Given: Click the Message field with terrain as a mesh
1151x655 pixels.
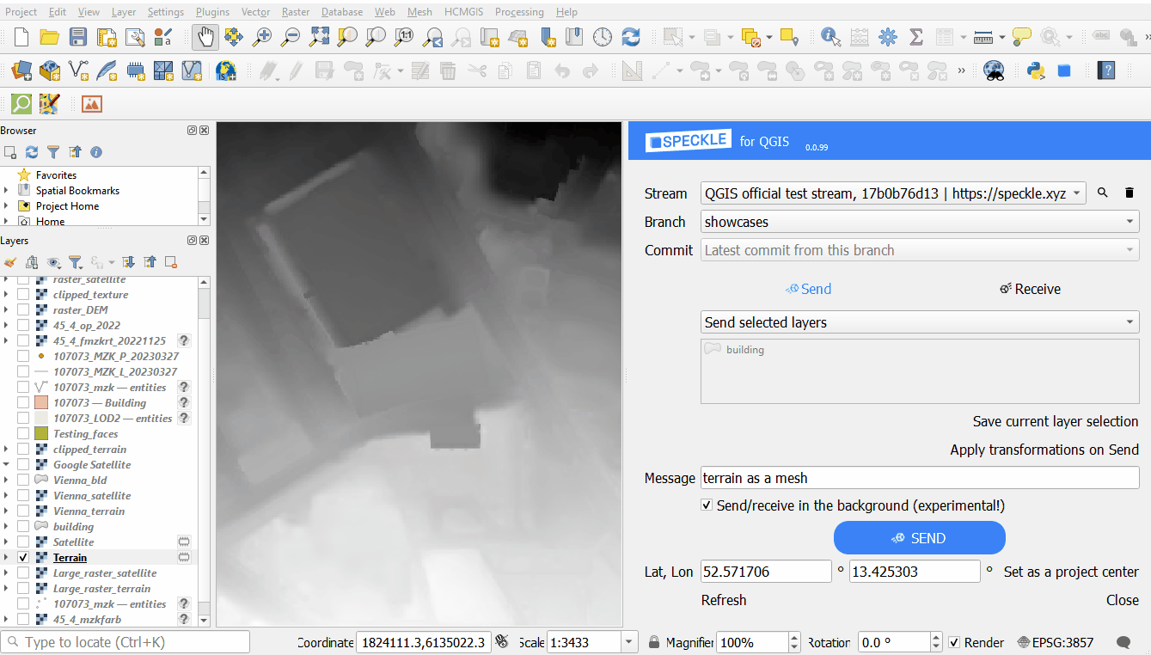Looking at the screenshot, I should [x=920, y=478].
